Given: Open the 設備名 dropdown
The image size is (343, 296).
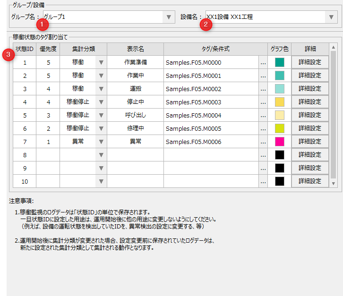Looking at the screenshot, I should (x=332, y=17).
